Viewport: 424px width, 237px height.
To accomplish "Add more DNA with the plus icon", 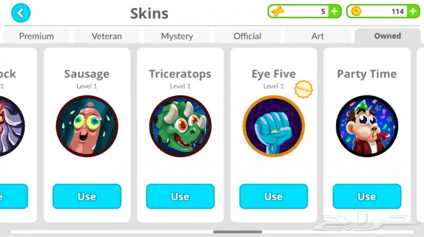I will coord(334,11).
